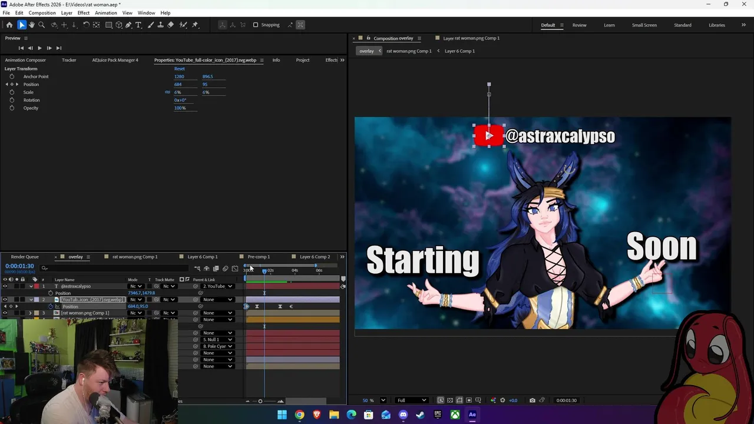
Task: Select the Puppet Pin tool
Action: [195, 25]
